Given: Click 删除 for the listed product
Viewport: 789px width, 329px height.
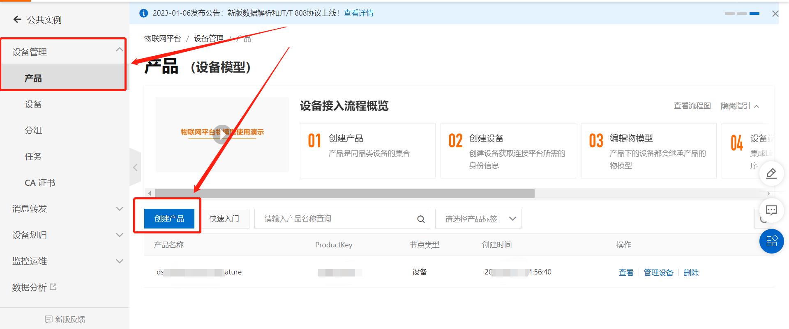Looking at the screenshot, I should (x=691, y=272).
